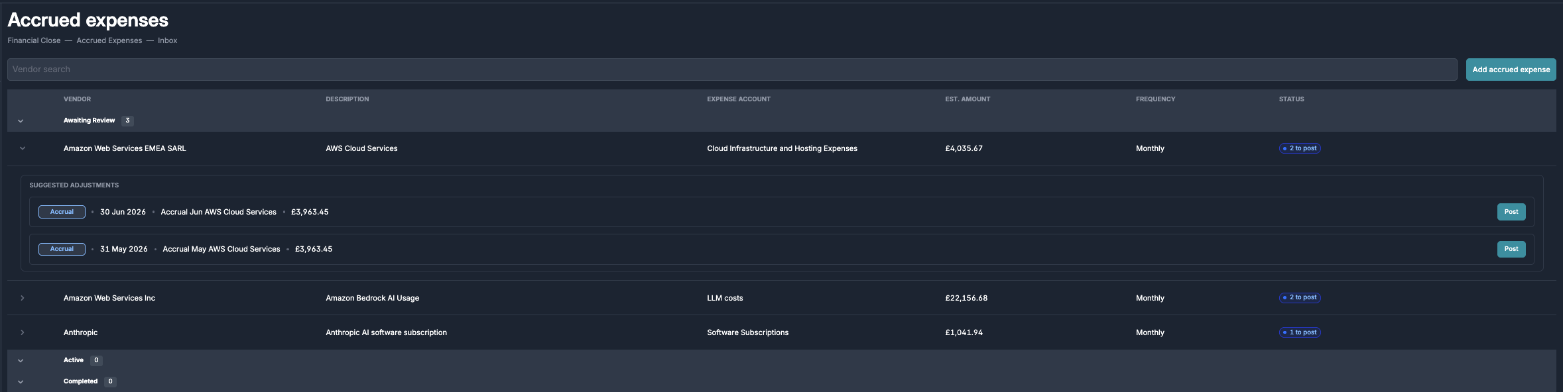The width and height of the screenshot is (1563, 392).
Task: Collapse the Awaiting Review group chevron
Action: [x=21, y=121]
